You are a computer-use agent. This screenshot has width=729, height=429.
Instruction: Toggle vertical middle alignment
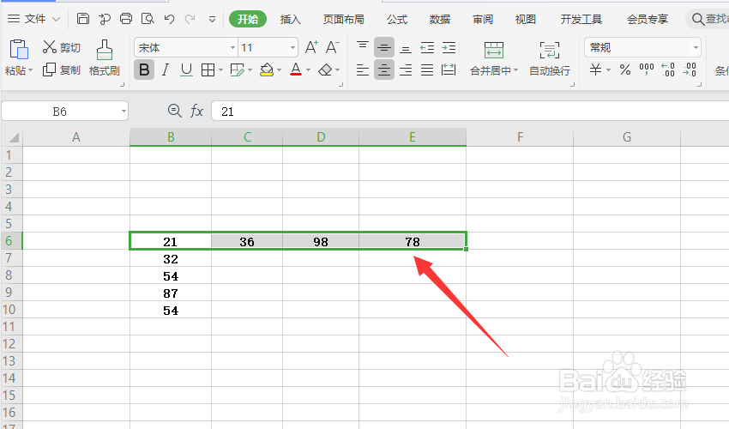click(384, 47)
